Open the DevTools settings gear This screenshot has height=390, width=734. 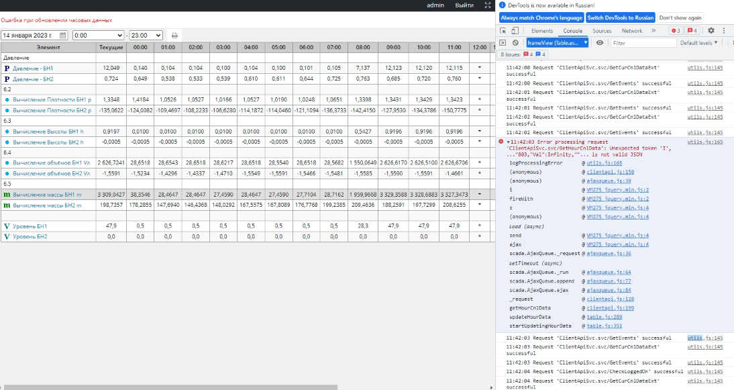tap(711, 30)
